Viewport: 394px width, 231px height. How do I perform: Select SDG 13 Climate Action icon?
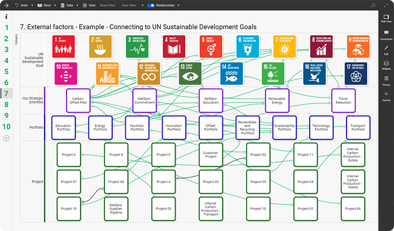click(x=190, y=74)
